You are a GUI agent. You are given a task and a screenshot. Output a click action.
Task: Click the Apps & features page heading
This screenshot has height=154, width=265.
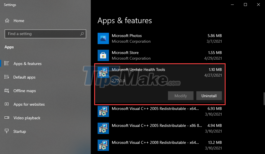pos(125,21)
